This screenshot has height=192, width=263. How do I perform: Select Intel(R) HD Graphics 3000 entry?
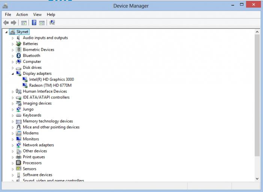[x=51, y=79]
